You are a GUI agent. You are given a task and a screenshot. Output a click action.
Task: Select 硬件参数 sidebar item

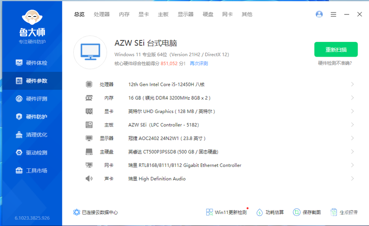(x=32, y=81)
